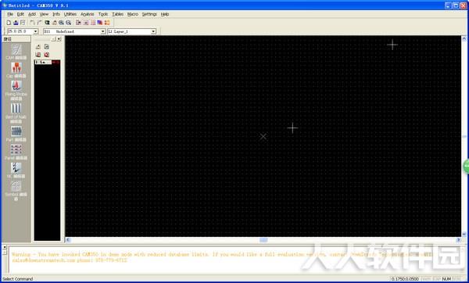Close the layer panel with X button
Image resolution: width=469 pixels, height=283 pixels.
click(59, 39)
